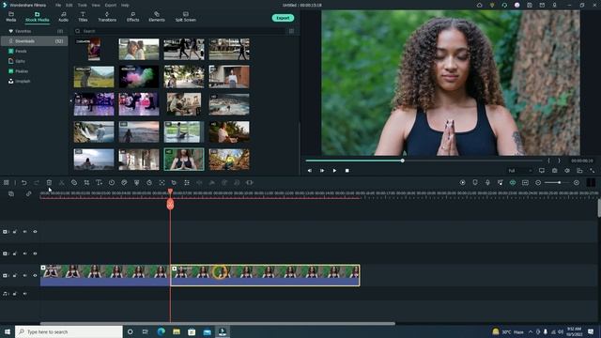
Task: Undo the last timeline edit
Action: click(x=23, y=183)
